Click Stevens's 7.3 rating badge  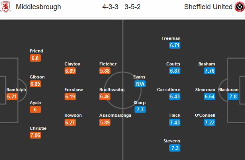click(175, 148)
